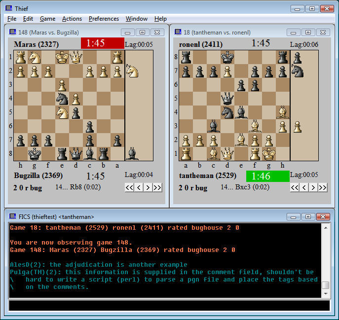The image size is (339, 320).
Task: Click the black bishop on c8 in game 148
Action: (x=90, y=154)
